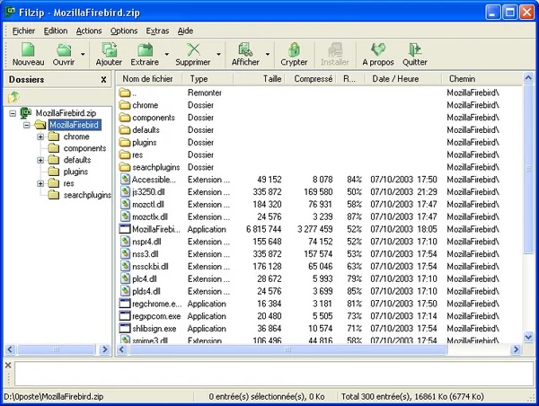The width and height of the screenshot is (539, 406).
Task: Click the bottom message pane text area
Action: coord(274,374)
